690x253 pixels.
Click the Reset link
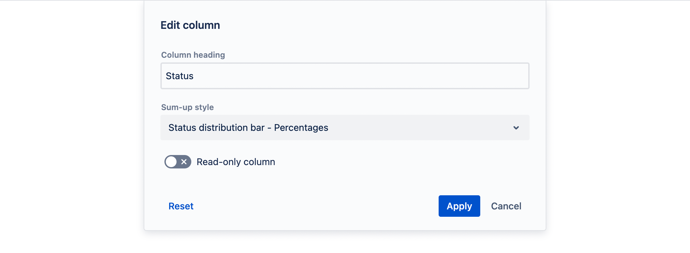pyautogui.click(x=181, y=206)
